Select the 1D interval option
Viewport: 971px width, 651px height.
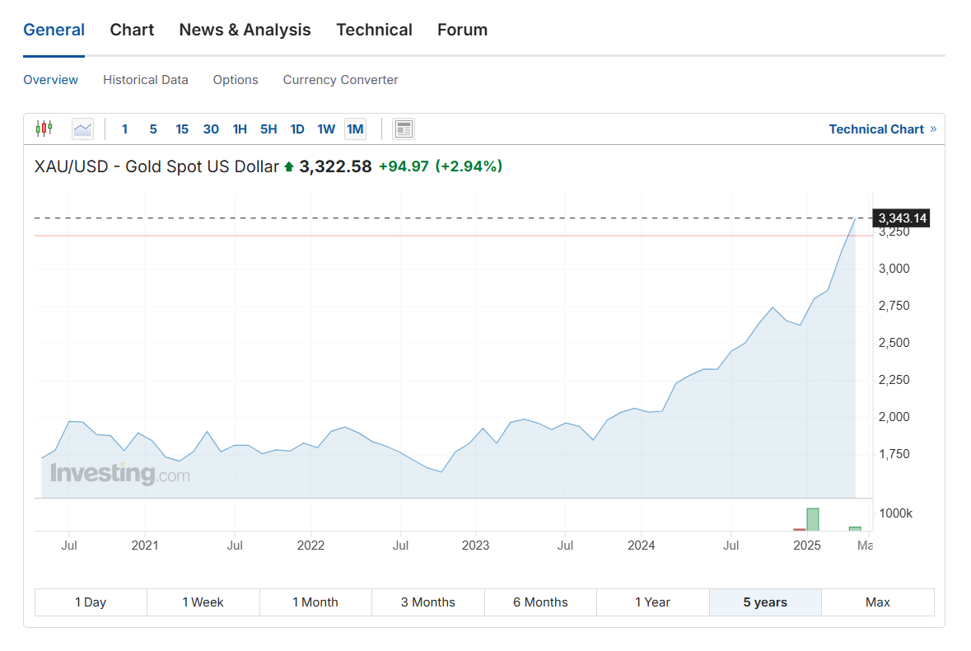click(297, 129)
